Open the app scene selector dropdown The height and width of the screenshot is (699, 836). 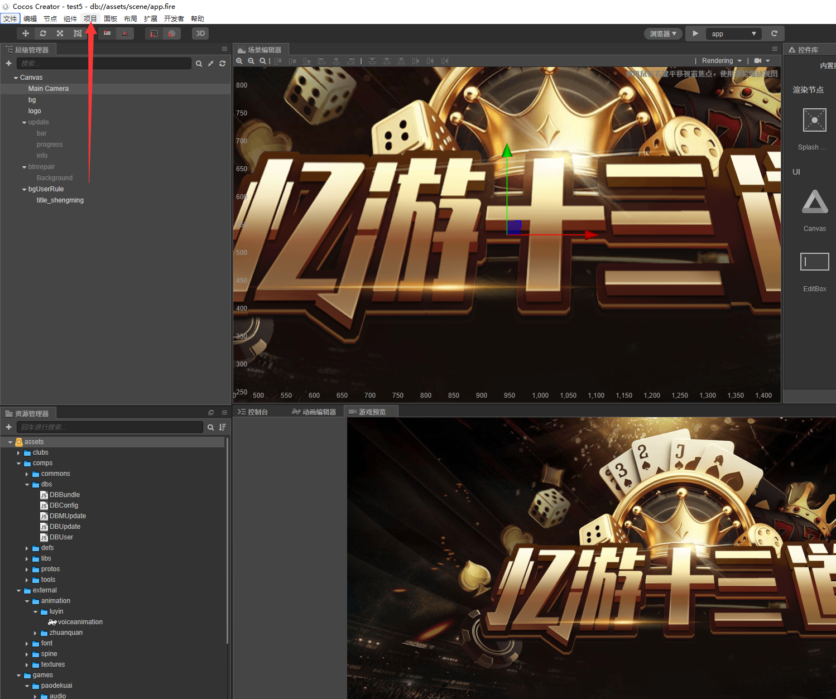tap(734, 33)
